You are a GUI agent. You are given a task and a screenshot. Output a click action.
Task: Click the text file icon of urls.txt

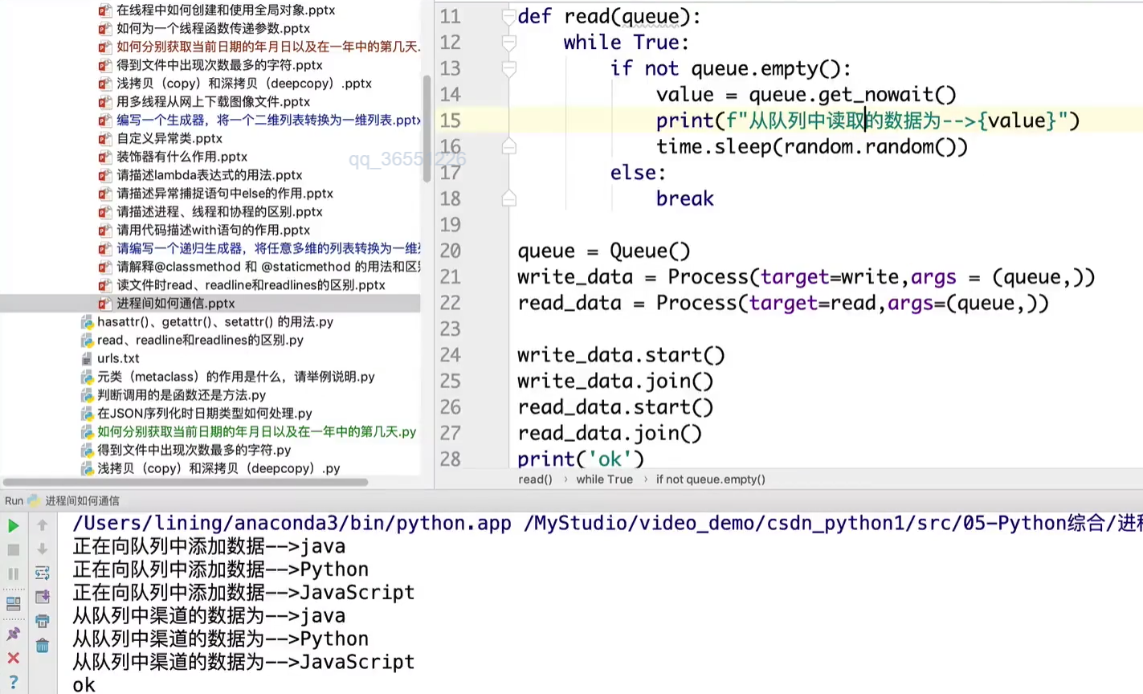pos(87,358)
